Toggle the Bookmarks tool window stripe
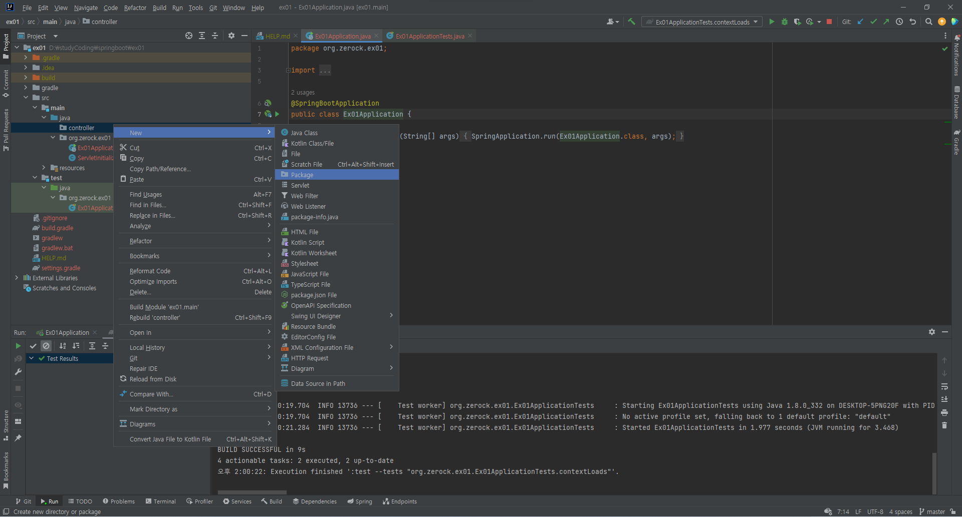This screenshot has width=962, height=517. click(x=6, y=470)
